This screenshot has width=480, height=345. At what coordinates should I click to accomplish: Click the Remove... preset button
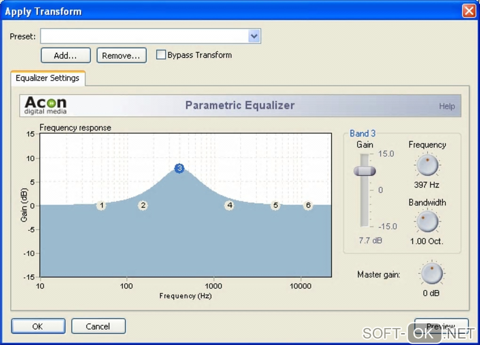click(121, 55)
